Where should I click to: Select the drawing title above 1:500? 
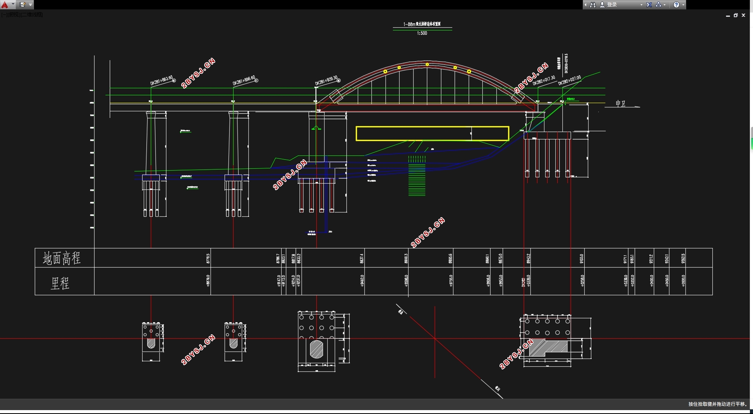point(422,24)
